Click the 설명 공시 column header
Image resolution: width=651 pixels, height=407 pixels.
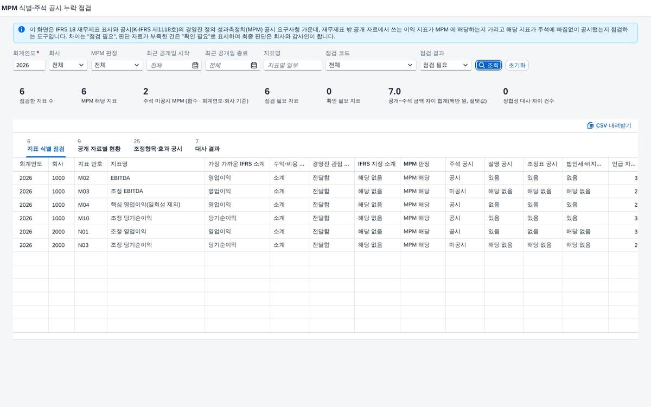(504, 164)
